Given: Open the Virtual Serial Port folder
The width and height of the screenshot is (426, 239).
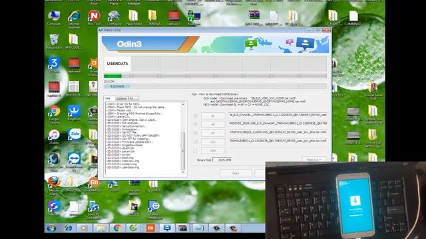Looking at the screenshot, I should [x=373, y=91].
